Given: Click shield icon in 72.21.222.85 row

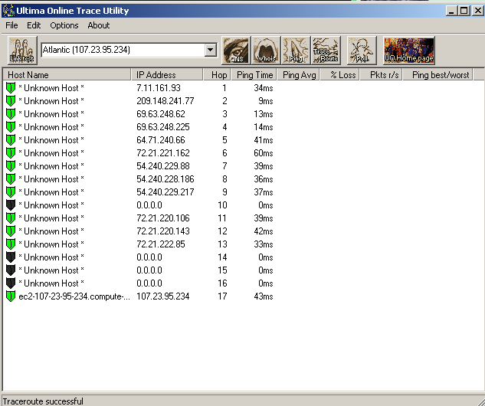Looking at the screenshot, I should point(11,244).
